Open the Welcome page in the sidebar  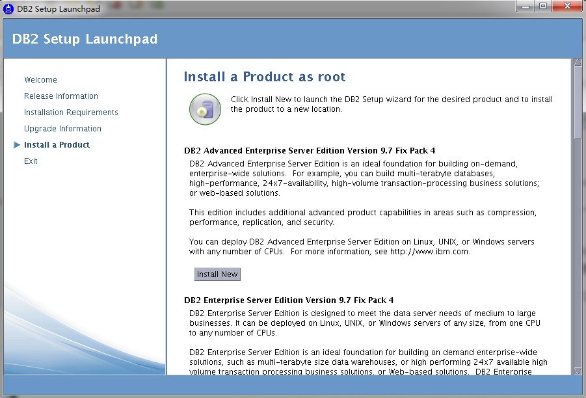click(x=40, y=80)
